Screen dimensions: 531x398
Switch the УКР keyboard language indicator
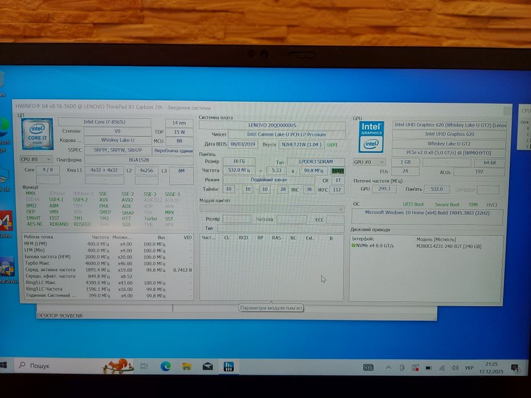coord(469,367)
